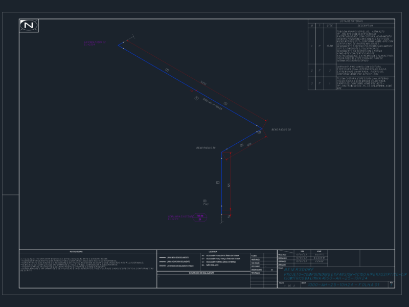
Task: Select the item box beside the vertical pipe
Action: point(218,183)
